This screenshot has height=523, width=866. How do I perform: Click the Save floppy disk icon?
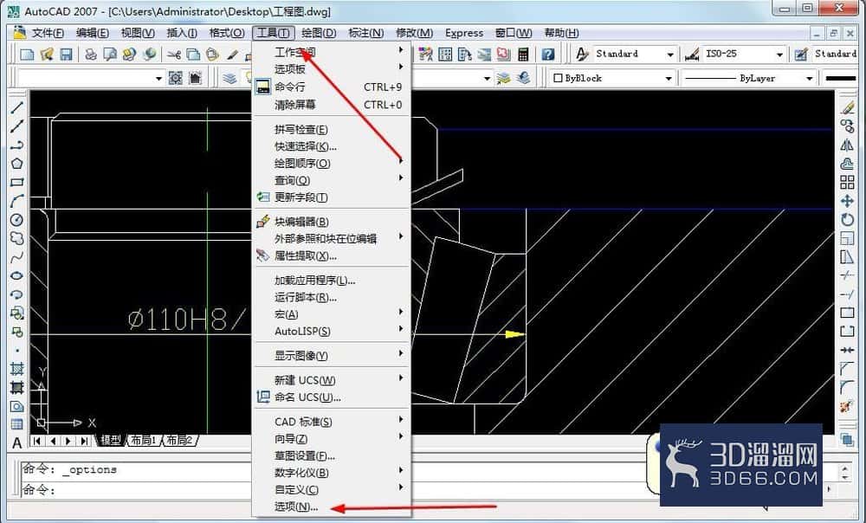pos(67,55)
